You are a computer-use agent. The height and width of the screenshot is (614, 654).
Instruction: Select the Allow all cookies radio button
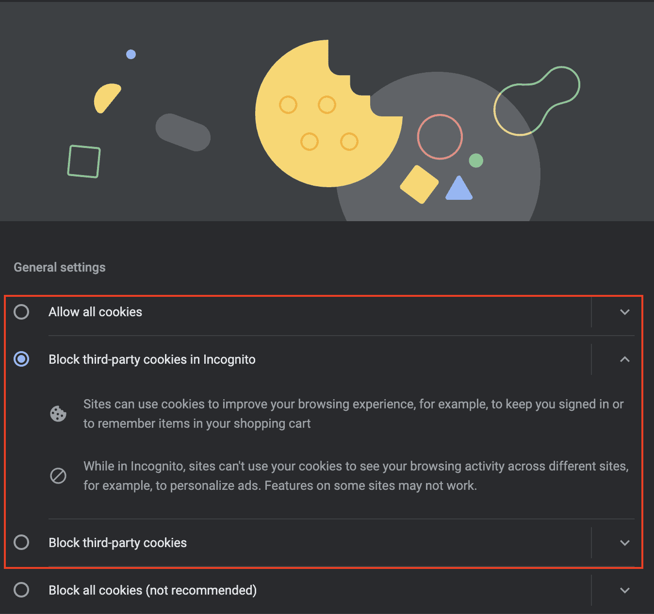pyautogui.click(x=21, y=312)
